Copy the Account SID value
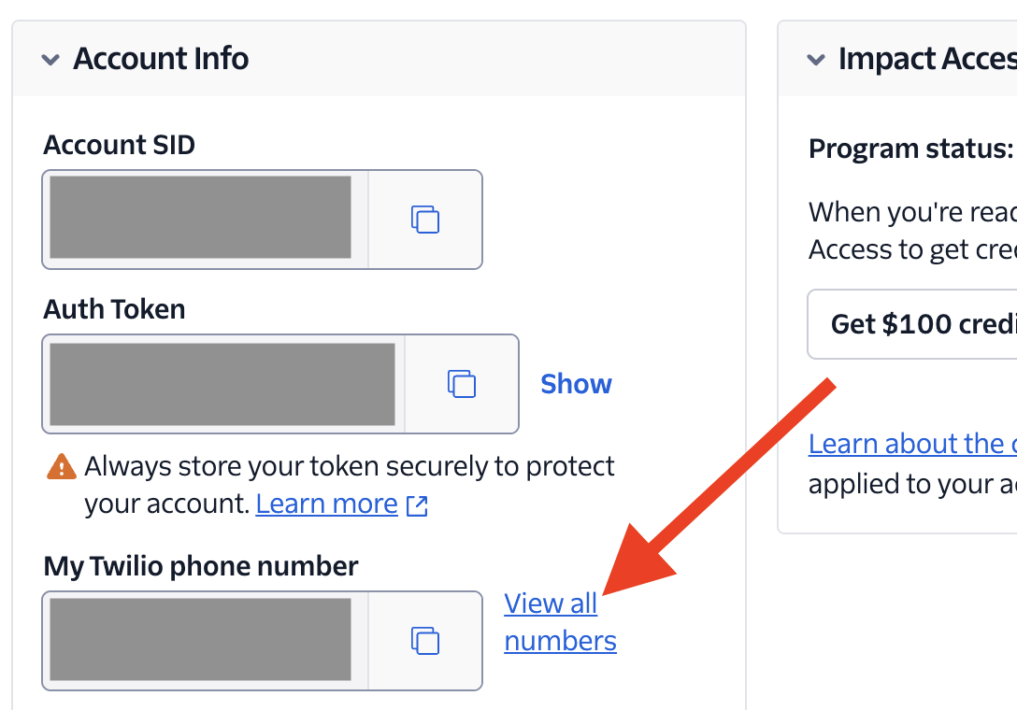The image size is (1017, 710). pyautogui.click(x=425, y=220)
